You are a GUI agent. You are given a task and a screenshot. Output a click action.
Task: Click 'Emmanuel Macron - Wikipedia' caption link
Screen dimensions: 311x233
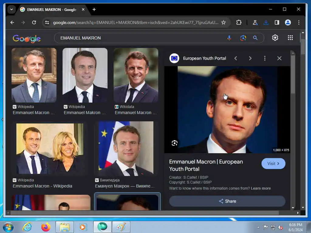(43, 186)
